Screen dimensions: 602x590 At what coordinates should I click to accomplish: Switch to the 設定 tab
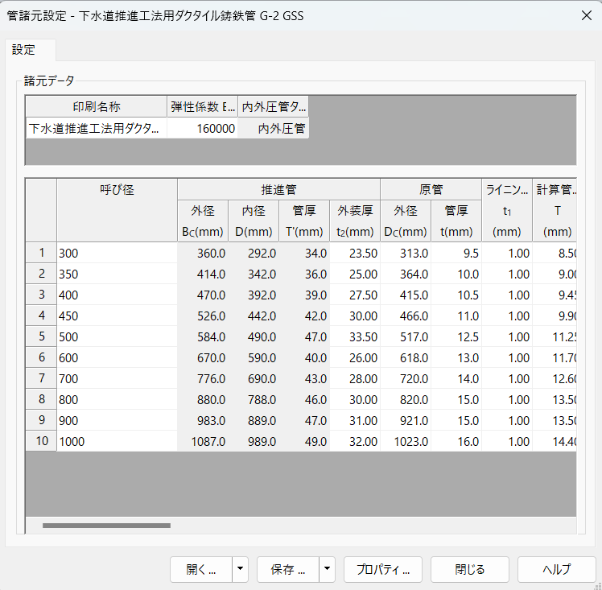coord(24,50)
